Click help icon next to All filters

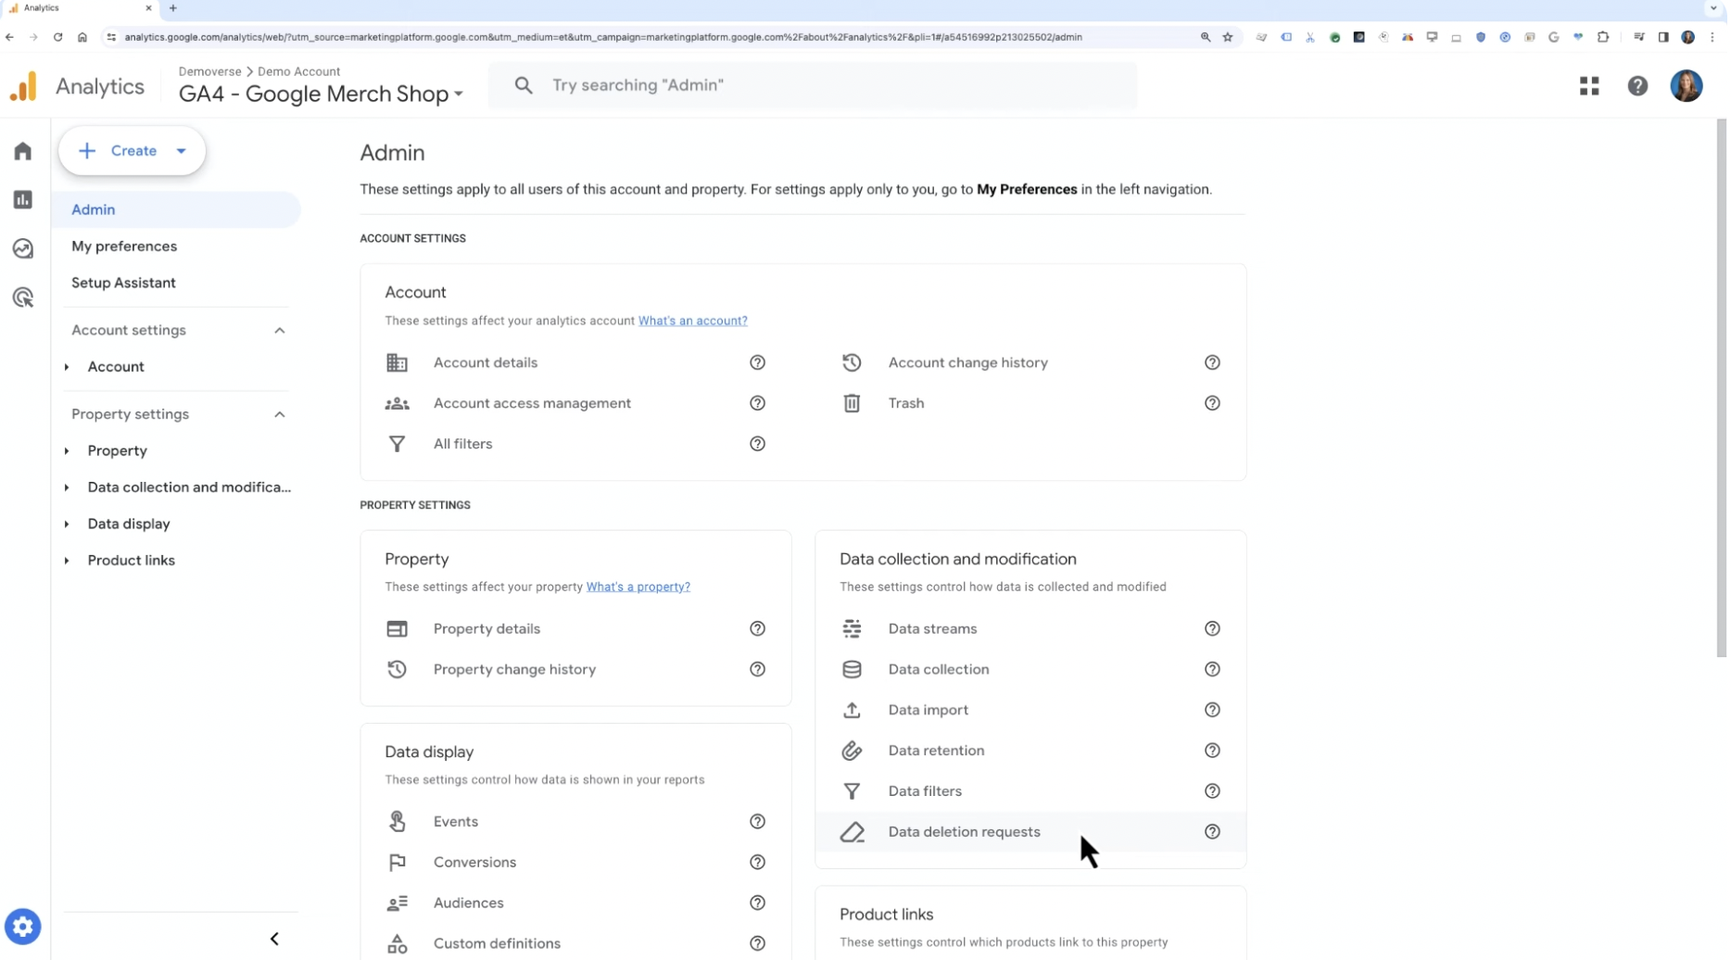point(757,444)
